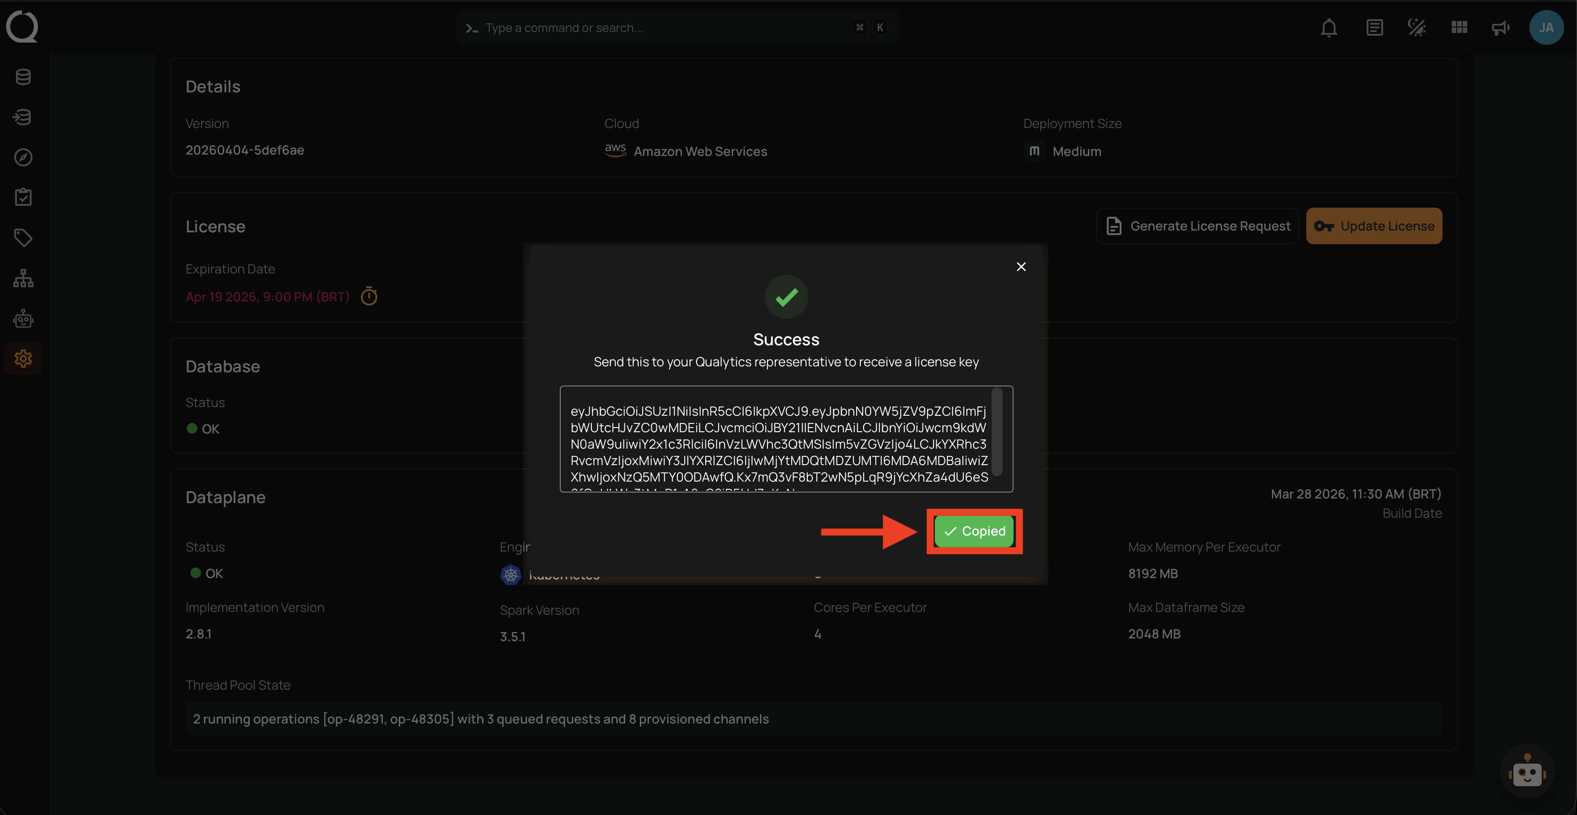Click the Cores Per Executor value 4
Screen dimensions: 1577x815
[818, 634]
